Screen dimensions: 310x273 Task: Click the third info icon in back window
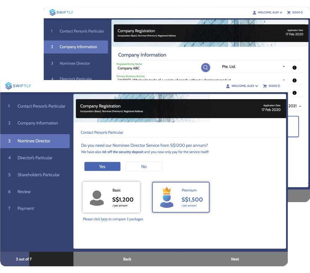294,93
